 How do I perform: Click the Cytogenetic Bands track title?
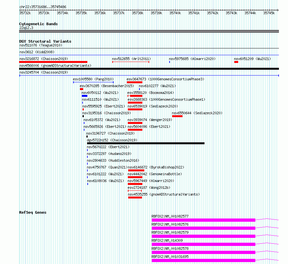click(39, 24)
